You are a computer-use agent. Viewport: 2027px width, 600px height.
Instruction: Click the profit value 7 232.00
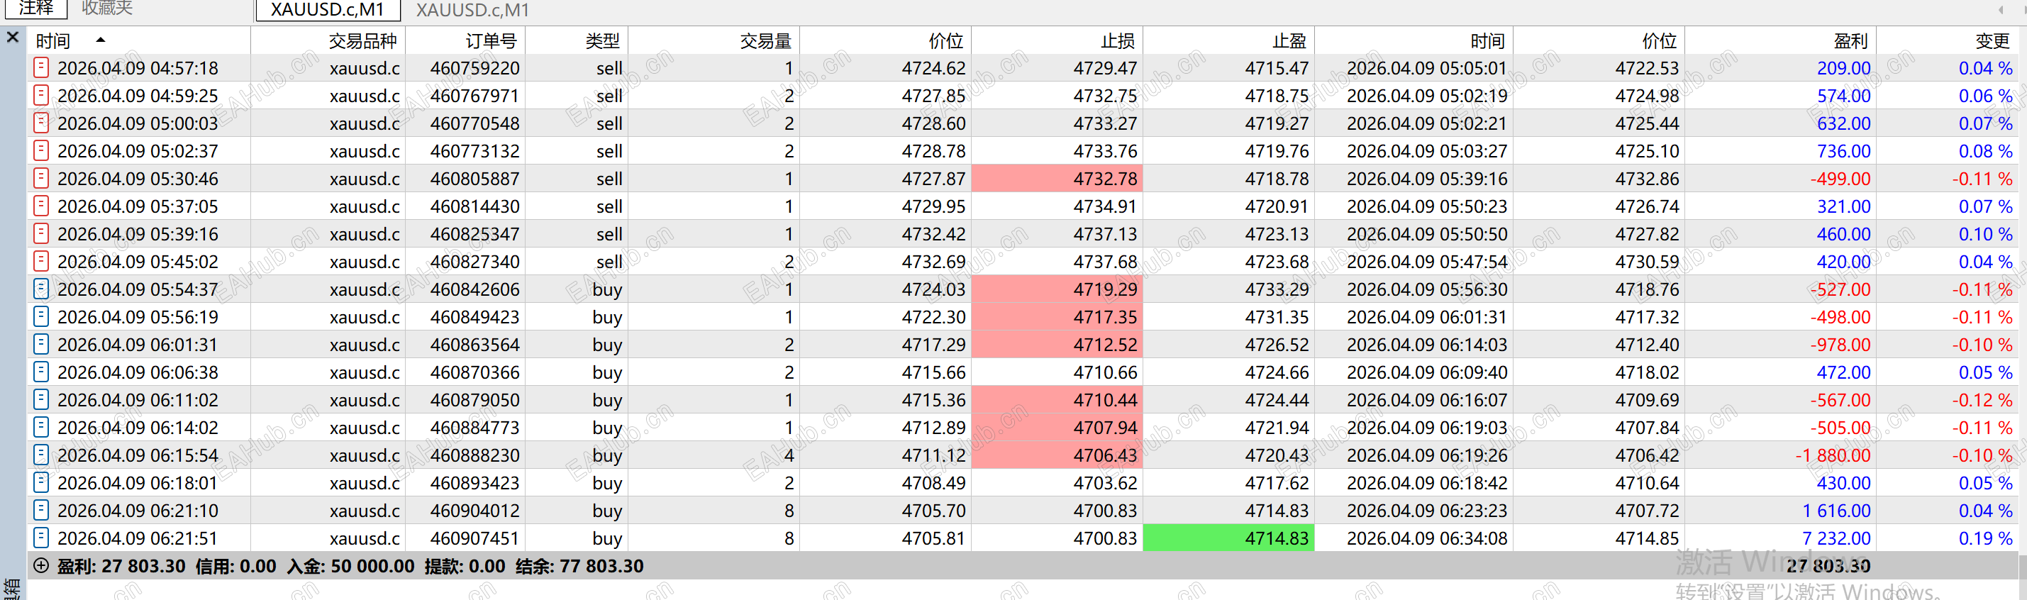click(1837, 538)
